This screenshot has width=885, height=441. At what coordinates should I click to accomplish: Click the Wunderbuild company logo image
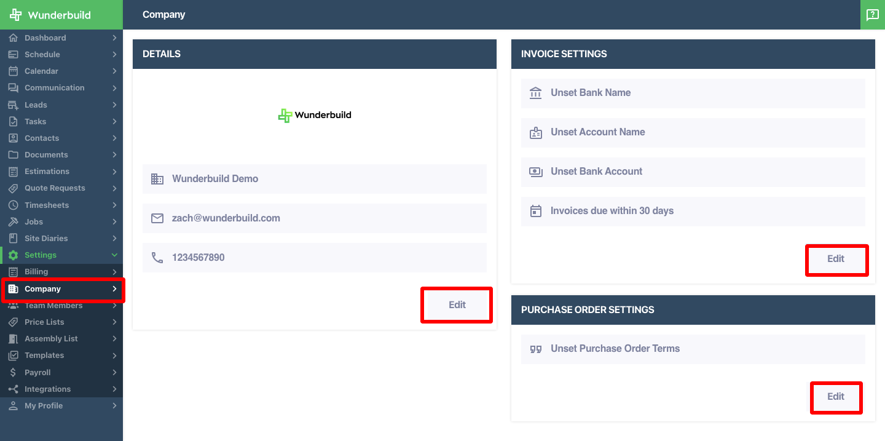click(315, 115)
